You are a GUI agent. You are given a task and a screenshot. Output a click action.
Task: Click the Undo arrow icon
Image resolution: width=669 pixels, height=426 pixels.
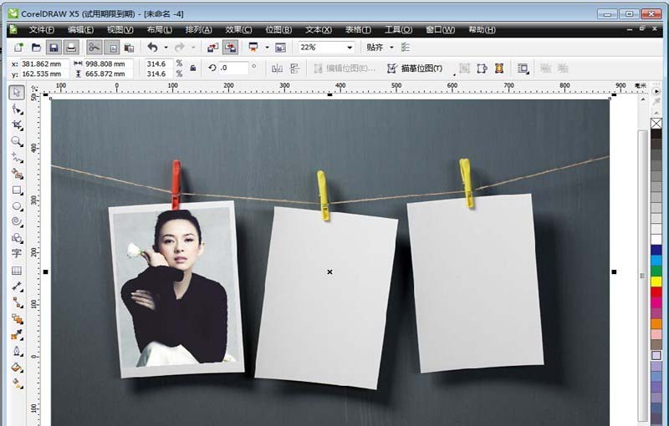152,48
